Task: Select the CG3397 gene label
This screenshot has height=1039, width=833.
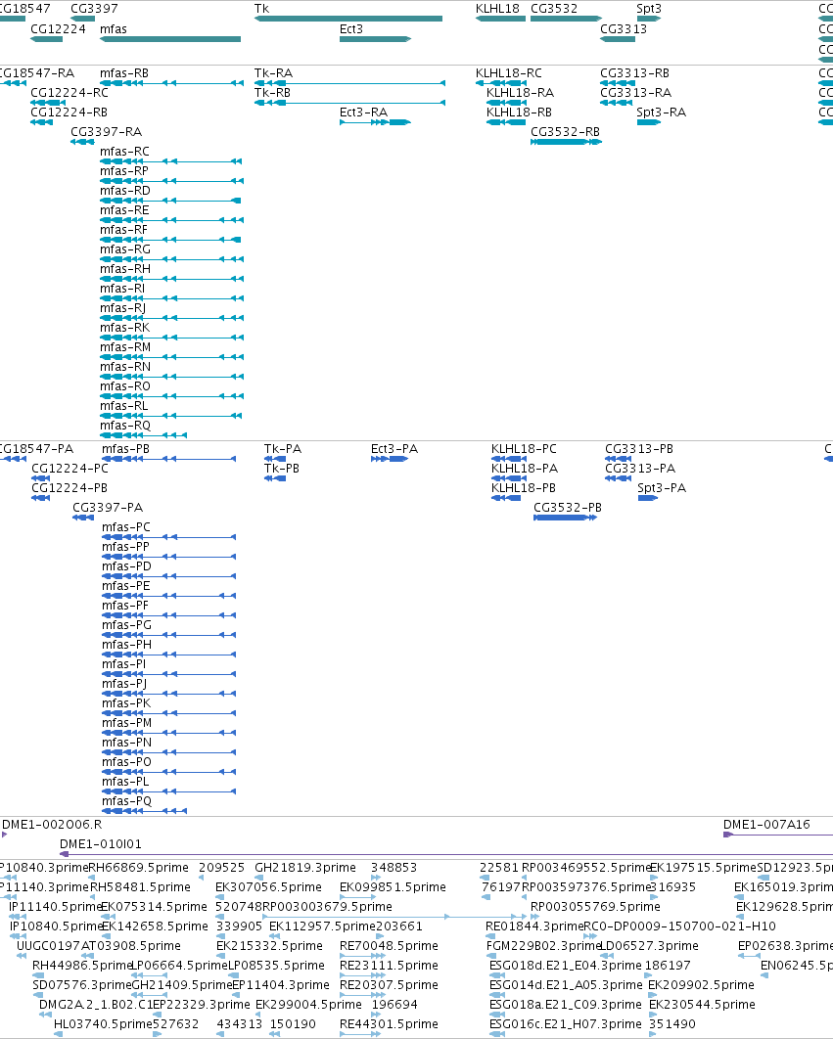Action: pyautogui.click(x=94, y=9)
